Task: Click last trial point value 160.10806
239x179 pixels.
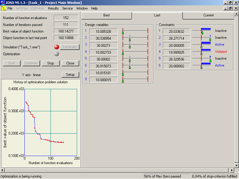Action: (66, 38)
